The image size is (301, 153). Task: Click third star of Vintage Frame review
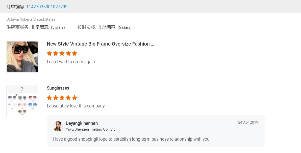[62, 53]
